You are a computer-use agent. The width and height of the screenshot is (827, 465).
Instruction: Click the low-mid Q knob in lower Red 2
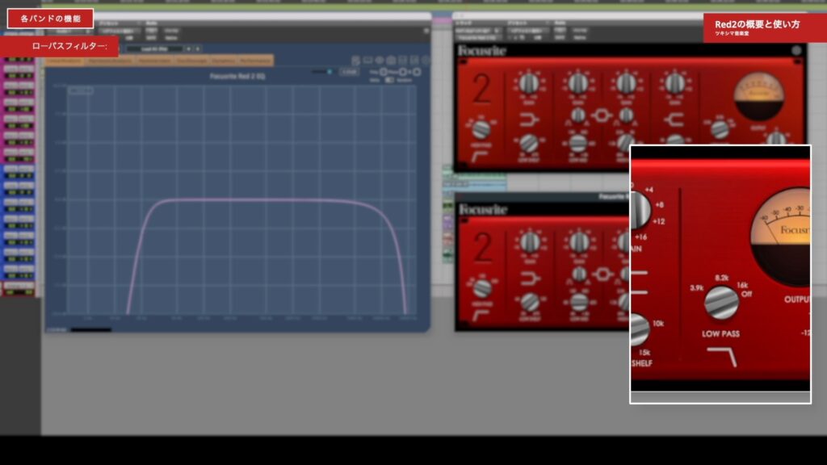click(579, 274)
